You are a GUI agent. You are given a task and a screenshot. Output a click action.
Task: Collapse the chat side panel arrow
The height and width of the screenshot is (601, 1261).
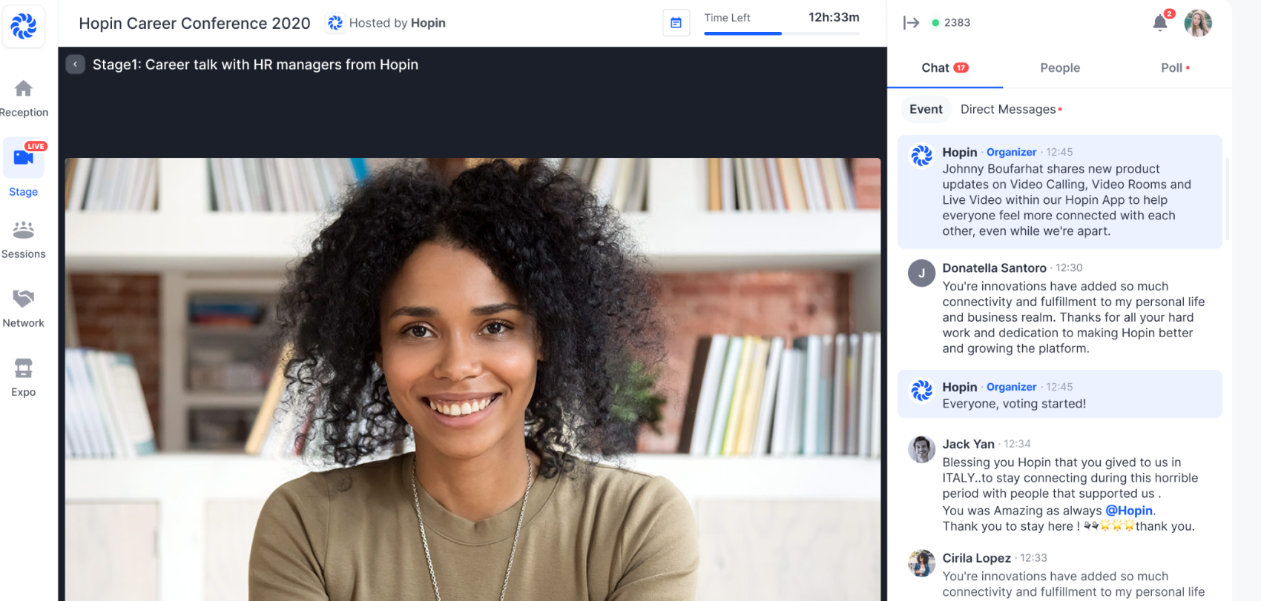[911, 23]
